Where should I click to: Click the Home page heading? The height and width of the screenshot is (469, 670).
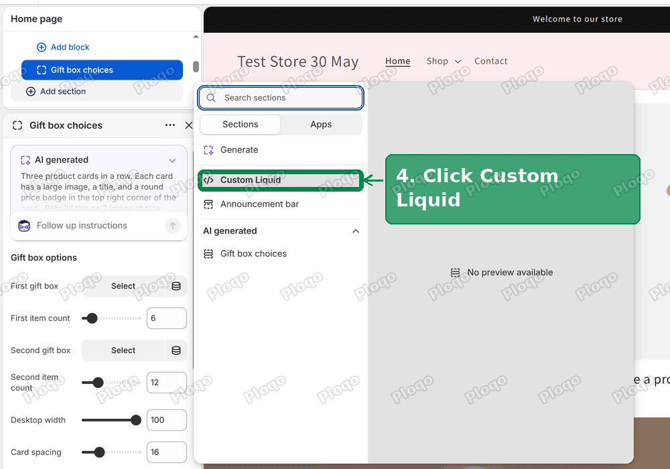tap(37, 19)
